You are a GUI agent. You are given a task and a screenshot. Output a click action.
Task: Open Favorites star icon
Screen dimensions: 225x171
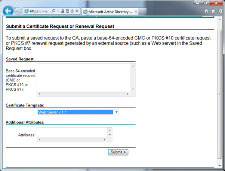(213, 11)
